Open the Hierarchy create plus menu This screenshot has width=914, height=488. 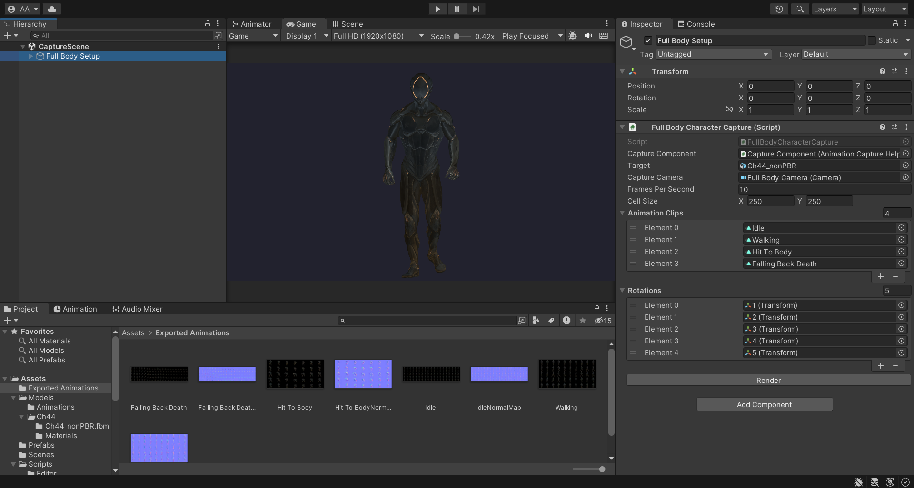(x=10, y=36)
